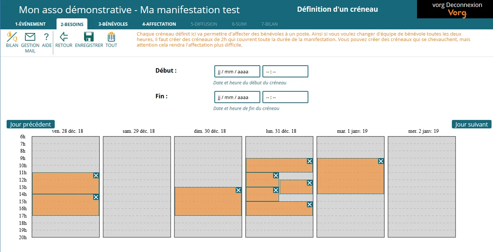Remove Tuesday 1 janv. 9h slot
The width and height of the screenshot is (493, 252).
point(381,161)
